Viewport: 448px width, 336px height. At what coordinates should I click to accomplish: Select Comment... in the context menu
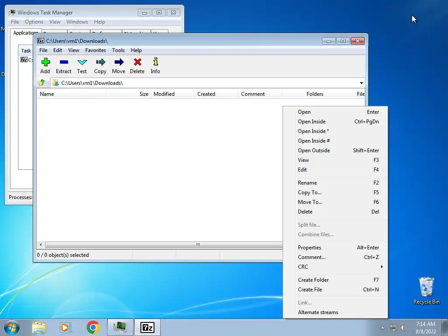point(336,257)
